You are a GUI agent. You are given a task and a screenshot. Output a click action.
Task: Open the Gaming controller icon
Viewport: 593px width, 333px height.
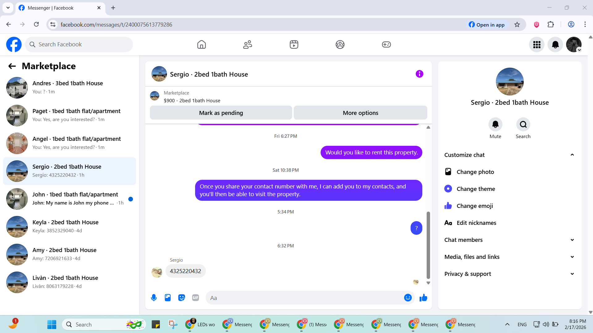pyautogui.click(x=386, y=44)
